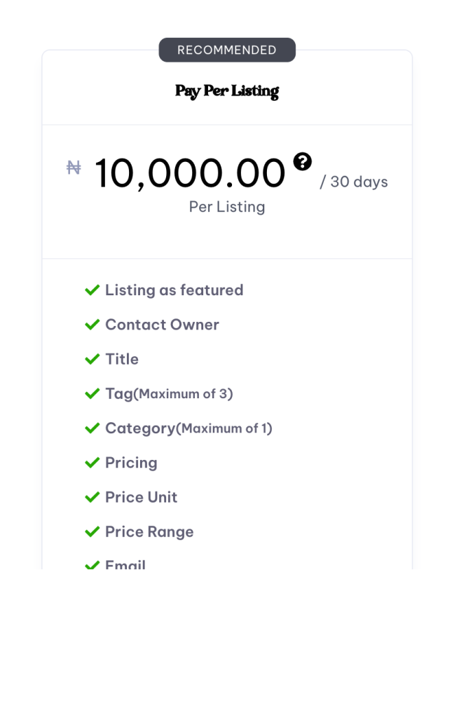Viewport: 466px width, 718px height.
Task: Click the '/ 30 days' duration text
Action: click(353, 182)
